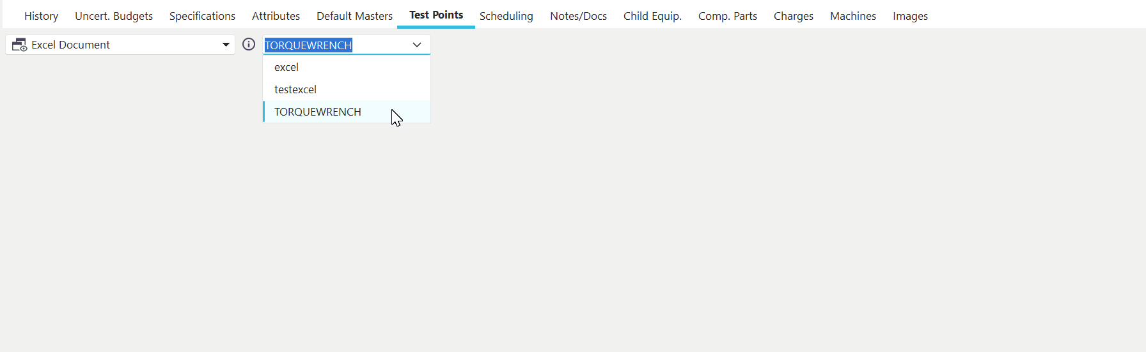Click the Excel Document icon
Viewport: 1146px width, 352px height.
(x=20, y=45)
